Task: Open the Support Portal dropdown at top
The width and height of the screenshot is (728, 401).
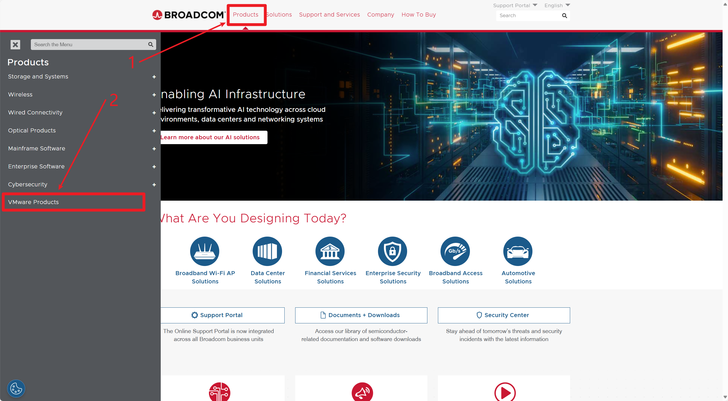Action: (515, 5)
